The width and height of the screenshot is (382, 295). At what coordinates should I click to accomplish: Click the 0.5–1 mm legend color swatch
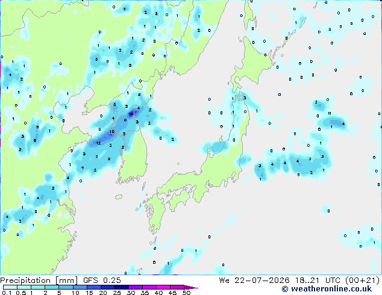click(24, 287)
